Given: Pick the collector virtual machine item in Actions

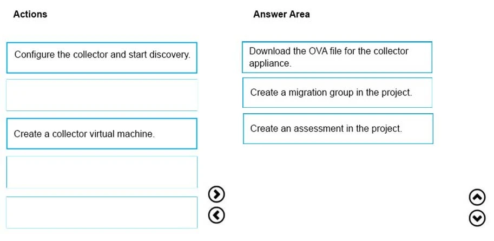Looking at the screenshot, I should pos(102,133).
